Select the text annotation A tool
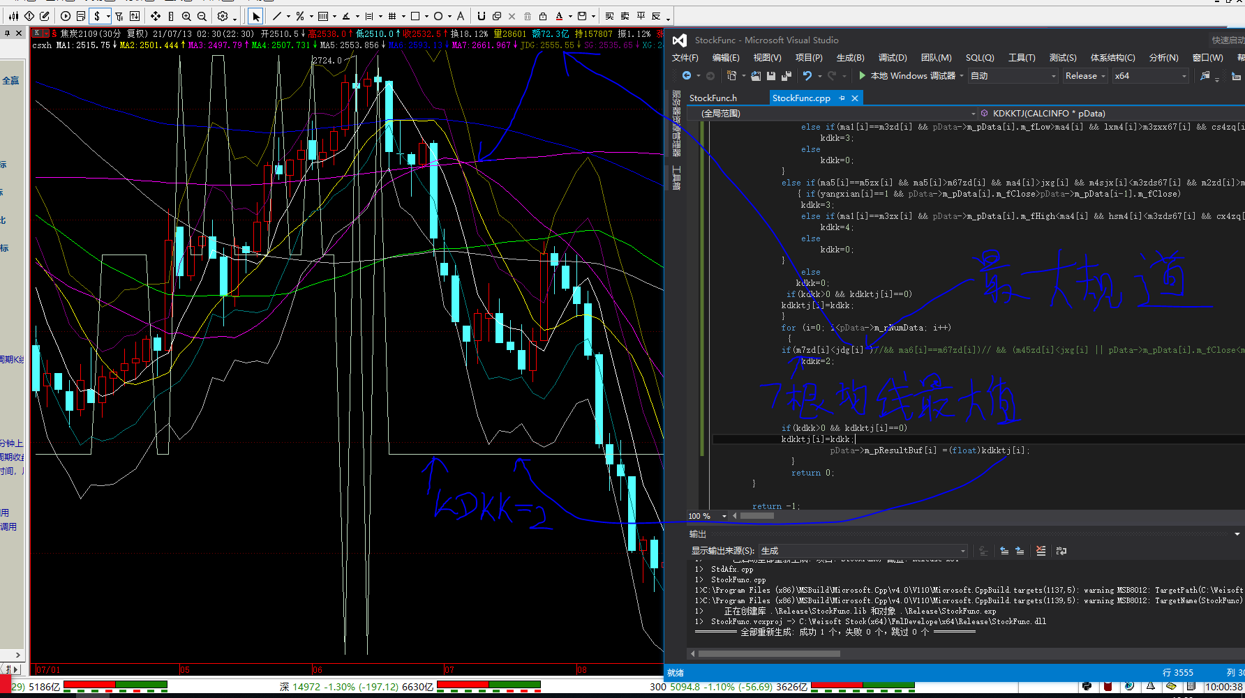1245x698 pixels. pos(461,16)
